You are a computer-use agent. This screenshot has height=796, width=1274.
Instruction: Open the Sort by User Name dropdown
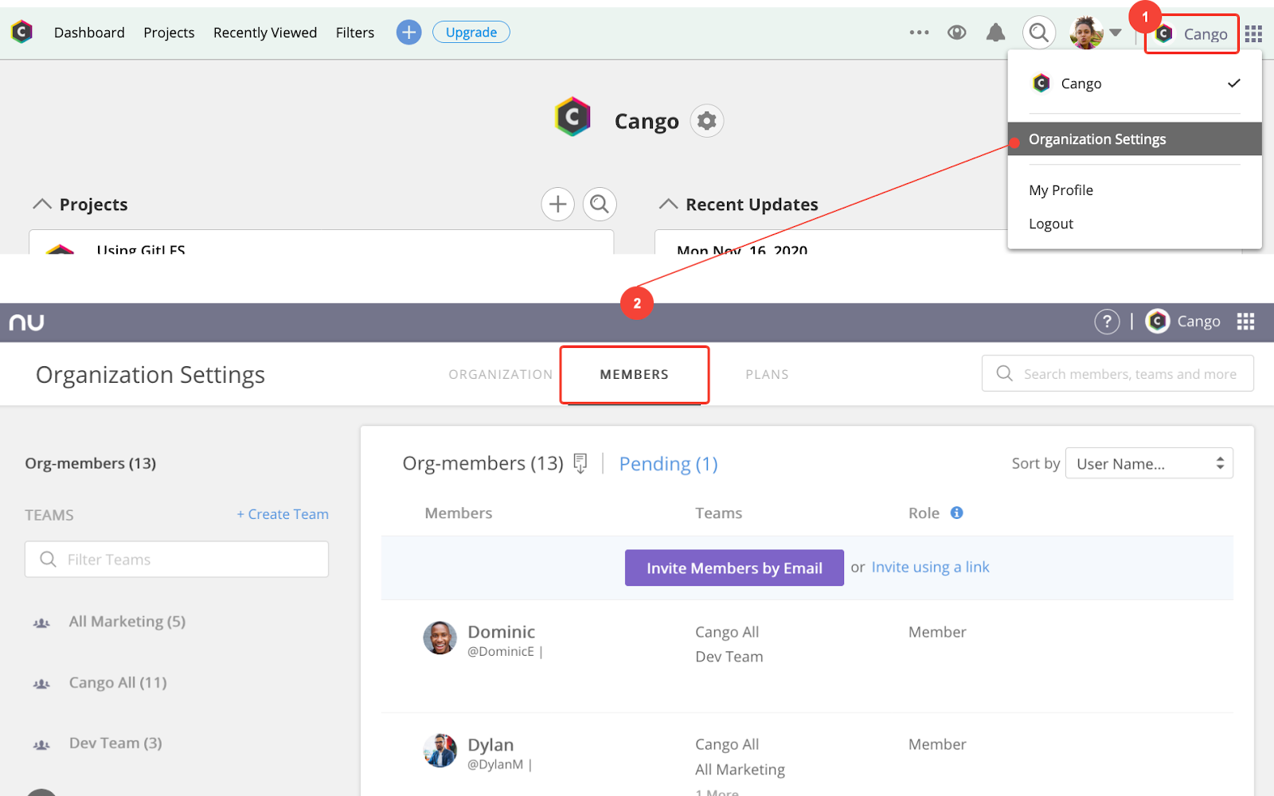[x=1149, y=463]
